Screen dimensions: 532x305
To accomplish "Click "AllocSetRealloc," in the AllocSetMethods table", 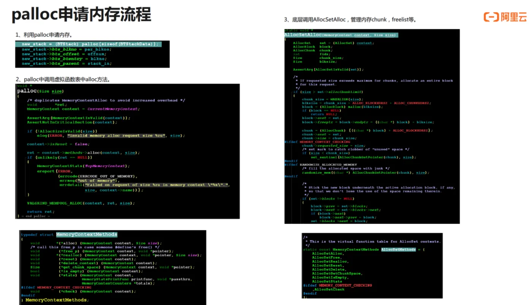I will (330, 262).
